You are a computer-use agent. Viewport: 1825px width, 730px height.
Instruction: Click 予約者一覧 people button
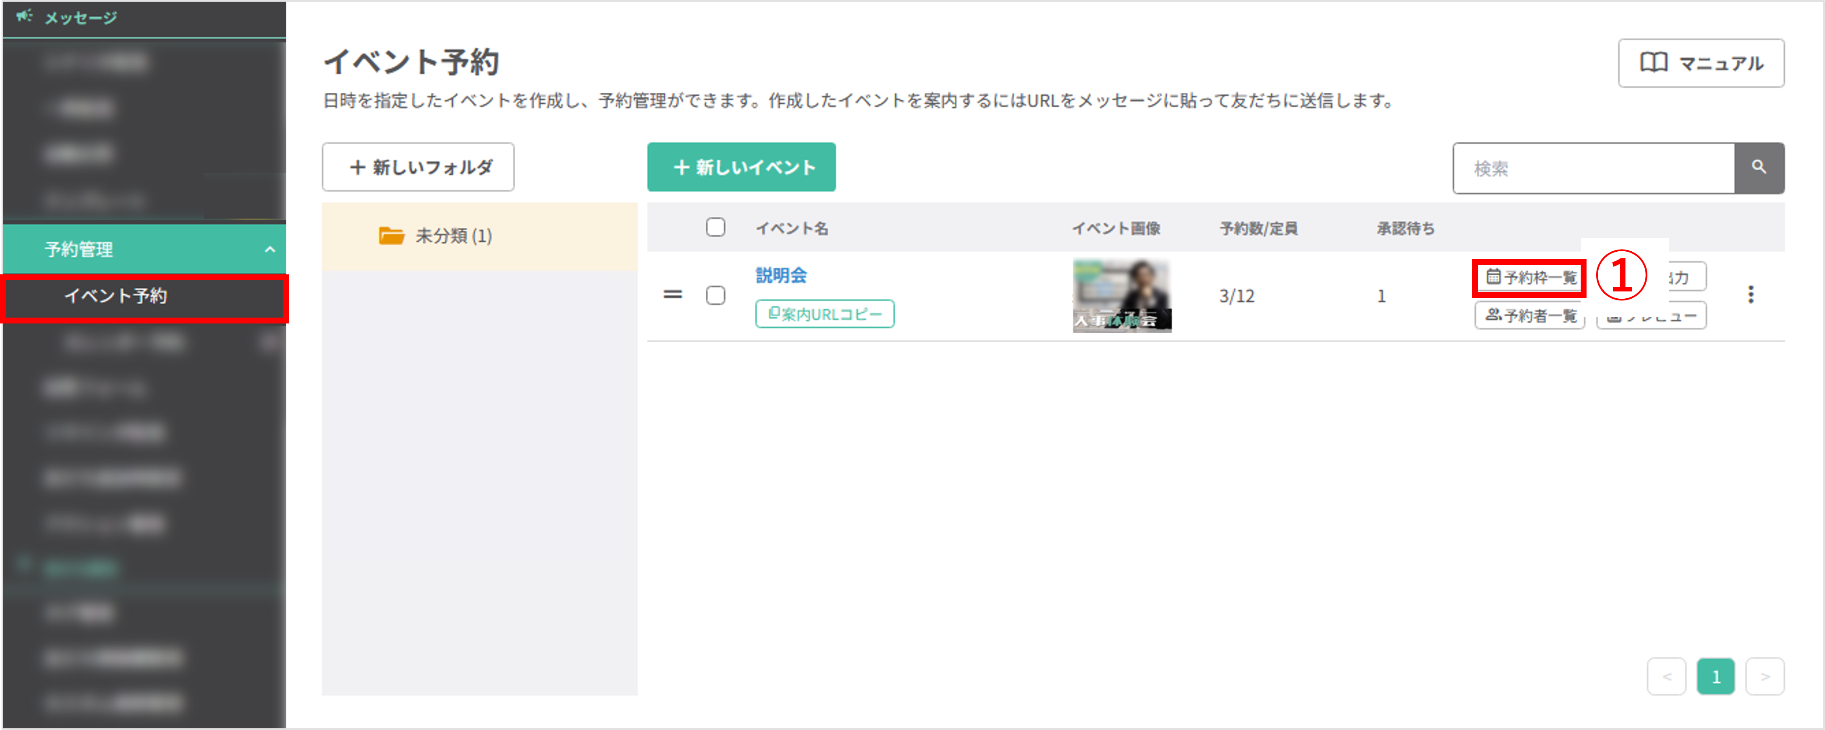pyautogui.click(x=1530, y=316)
